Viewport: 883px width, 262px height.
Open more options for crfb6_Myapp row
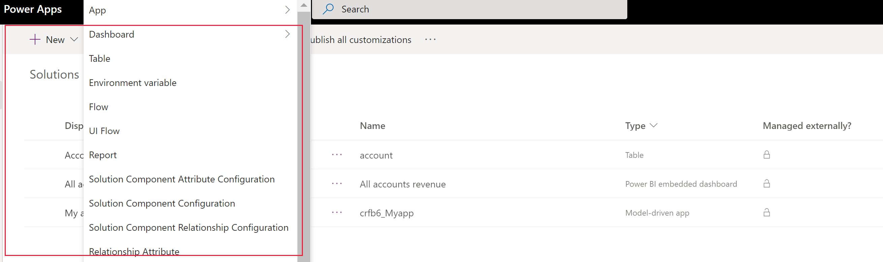pyautogui.click(x=337, y=213)
